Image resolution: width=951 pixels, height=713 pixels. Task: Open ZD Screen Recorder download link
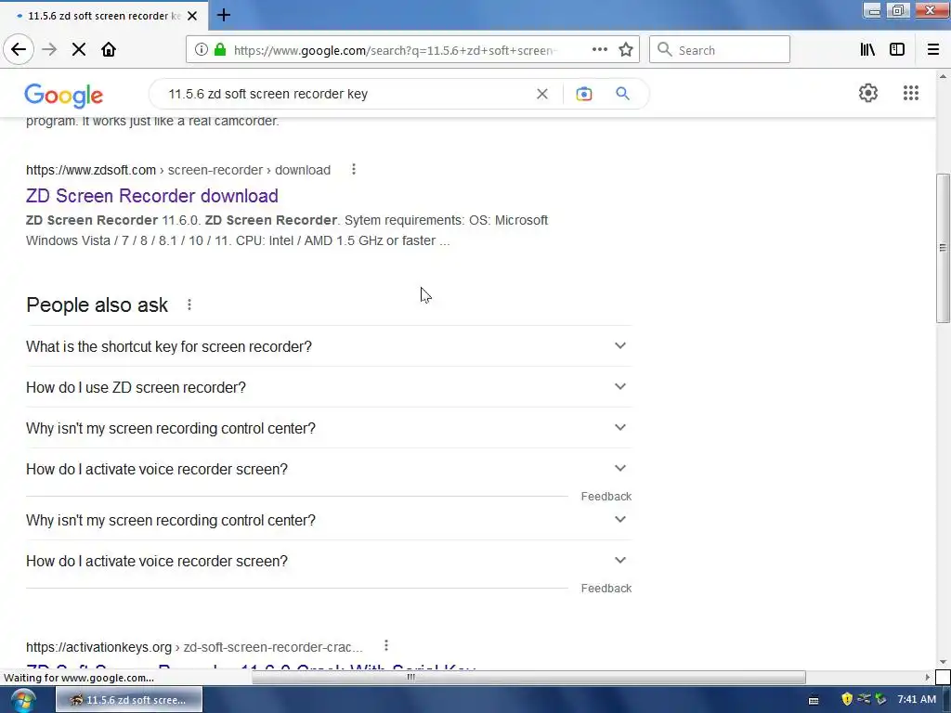click(x=152, y=196)
